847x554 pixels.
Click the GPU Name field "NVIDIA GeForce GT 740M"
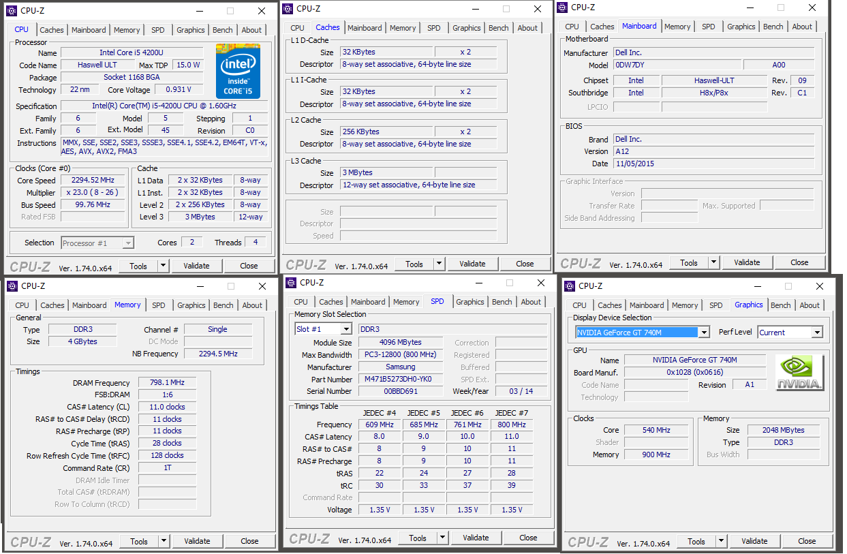pos(694,360)
